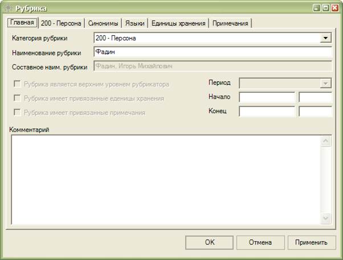Open the Синонимы tab
Screen dimensions: 343x260
tap(104, 23)
